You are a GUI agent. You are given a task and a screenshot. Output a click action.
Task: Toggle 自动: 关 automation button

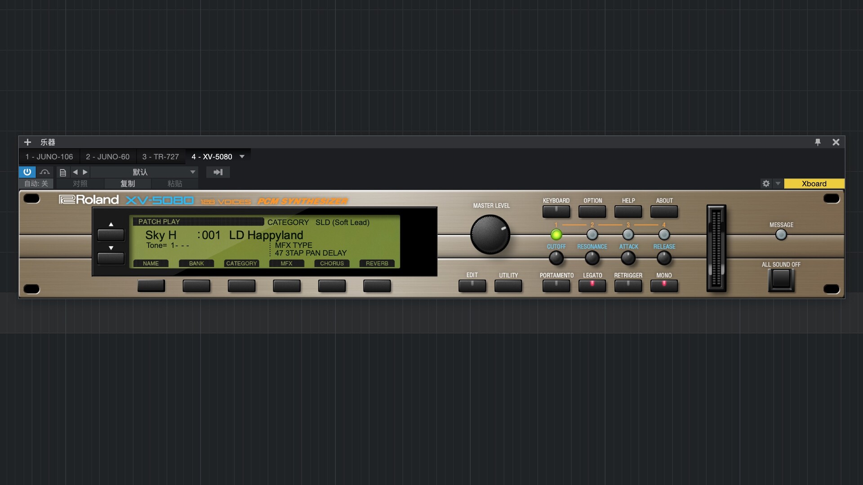(x=36, y=184)
